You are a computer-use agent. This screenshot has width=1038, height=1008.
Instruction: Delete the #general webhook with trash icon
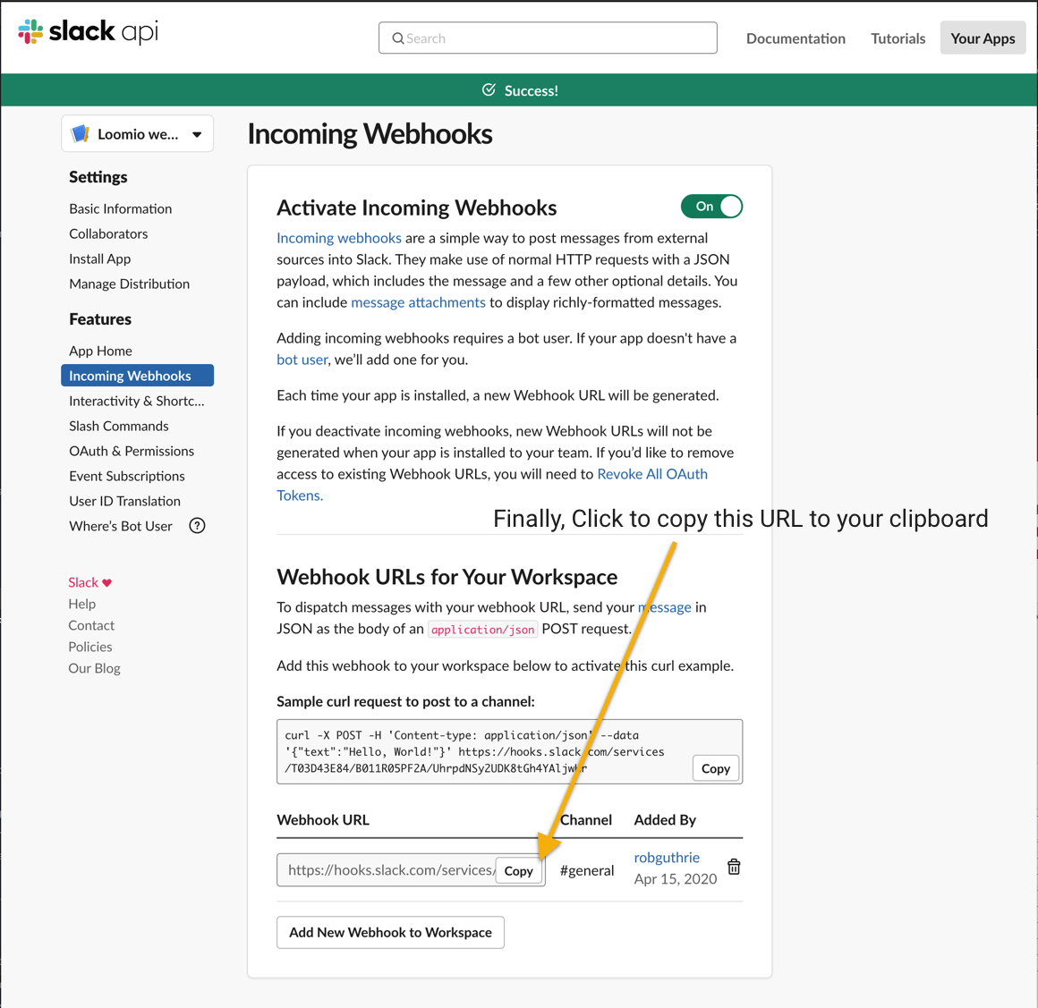coord(734,867)
